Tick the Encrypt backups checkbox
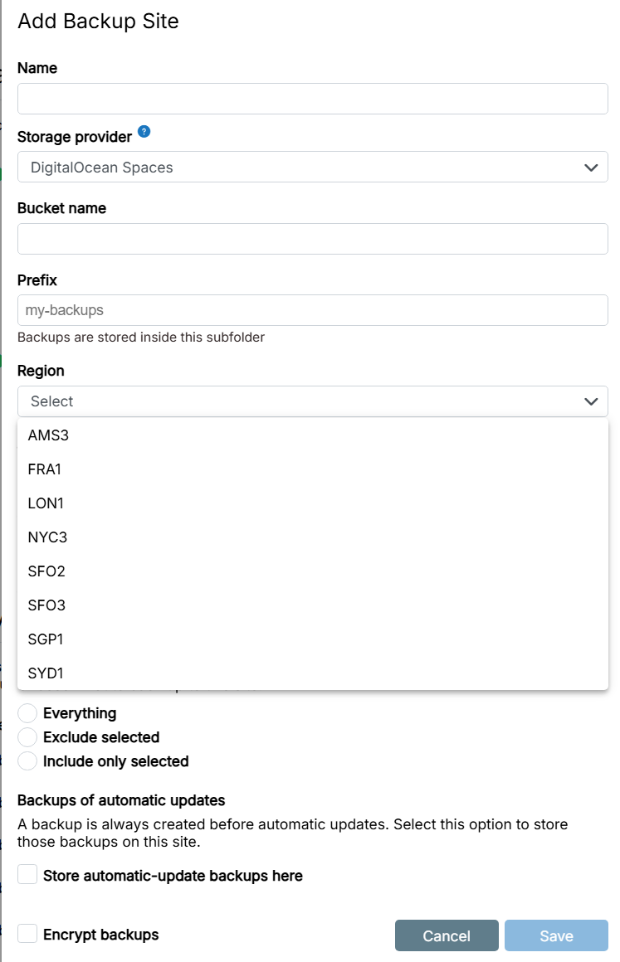This screenshot has height=962, width=620. coord(28,935)
